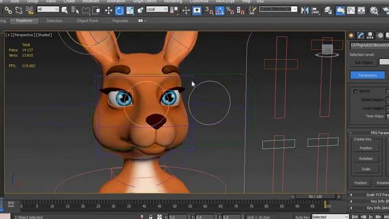Screen dimensions: 389x219
Task: Step time slider forward with right arrow
Action: click(x=339, y=196)
